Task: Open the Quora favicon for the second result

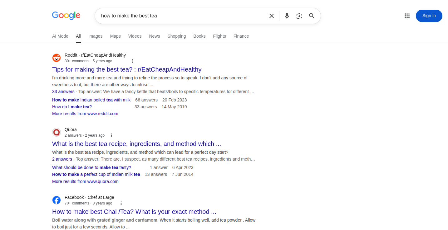Action: click(x=57, y=132)
